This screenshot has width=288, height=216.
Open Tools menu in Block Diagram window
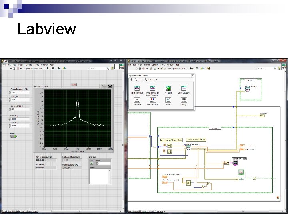pos(163,65)
